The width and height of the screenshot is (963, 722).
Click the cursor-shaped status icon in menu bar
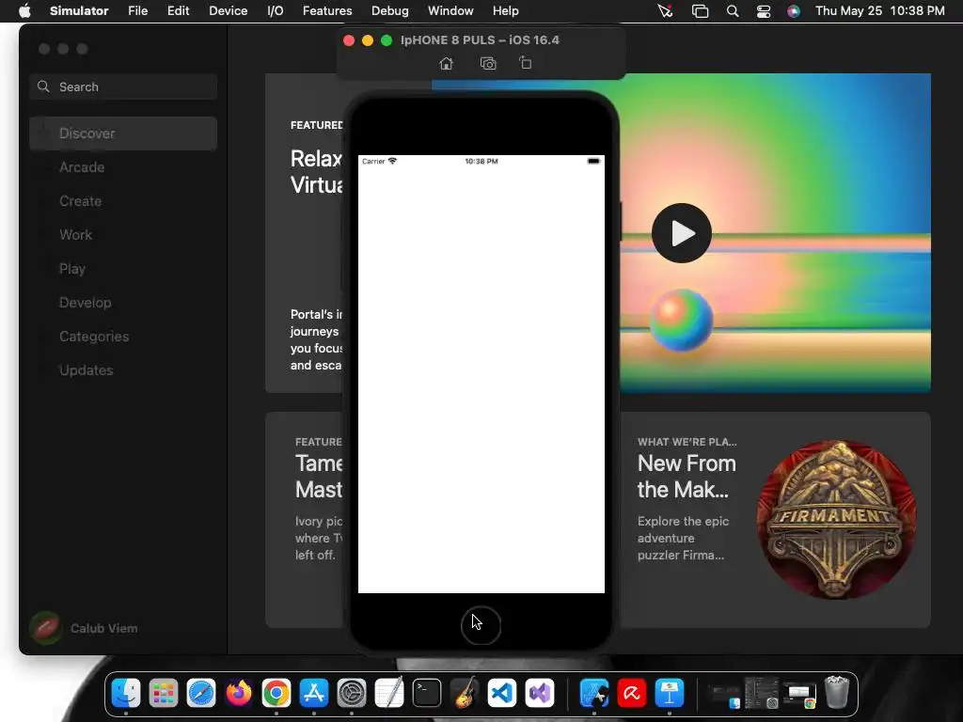(665, 11)
